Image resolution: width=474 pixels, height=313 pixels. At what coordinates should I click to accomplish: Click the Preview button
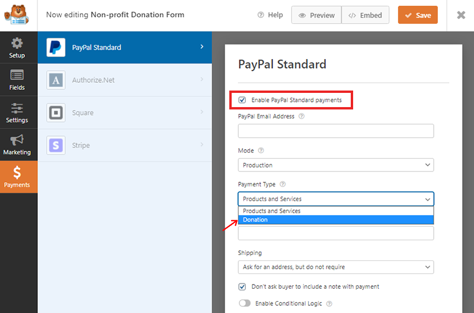pos(316,15)
